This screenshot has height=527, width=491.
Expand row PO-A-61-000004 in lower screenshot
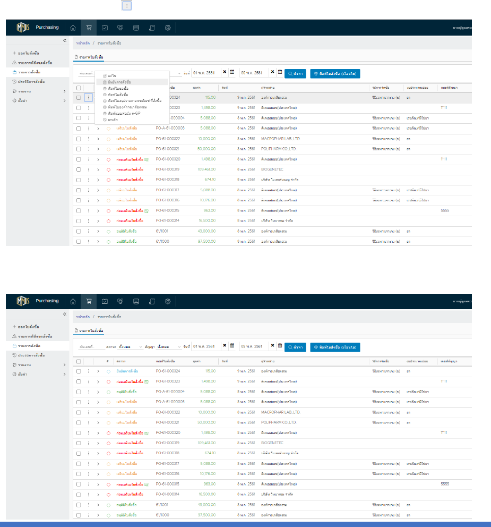pyautogui.click(x=98, y=392)
